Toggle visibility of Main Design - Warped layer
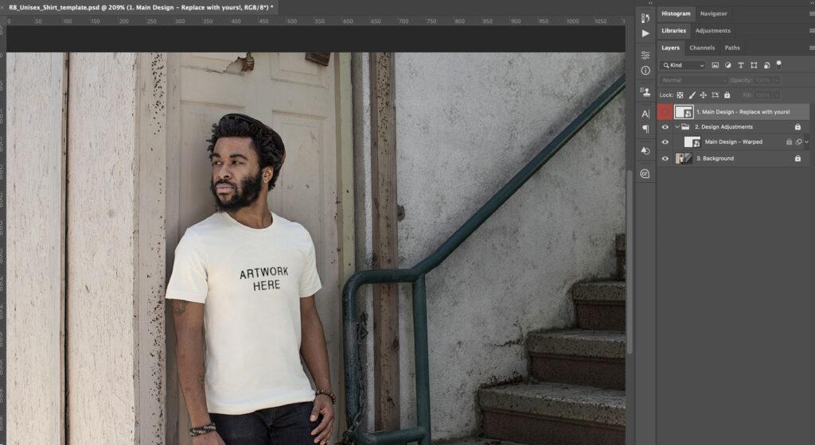The width and height of the screenshot is (815, 445). tap(665, 142)
